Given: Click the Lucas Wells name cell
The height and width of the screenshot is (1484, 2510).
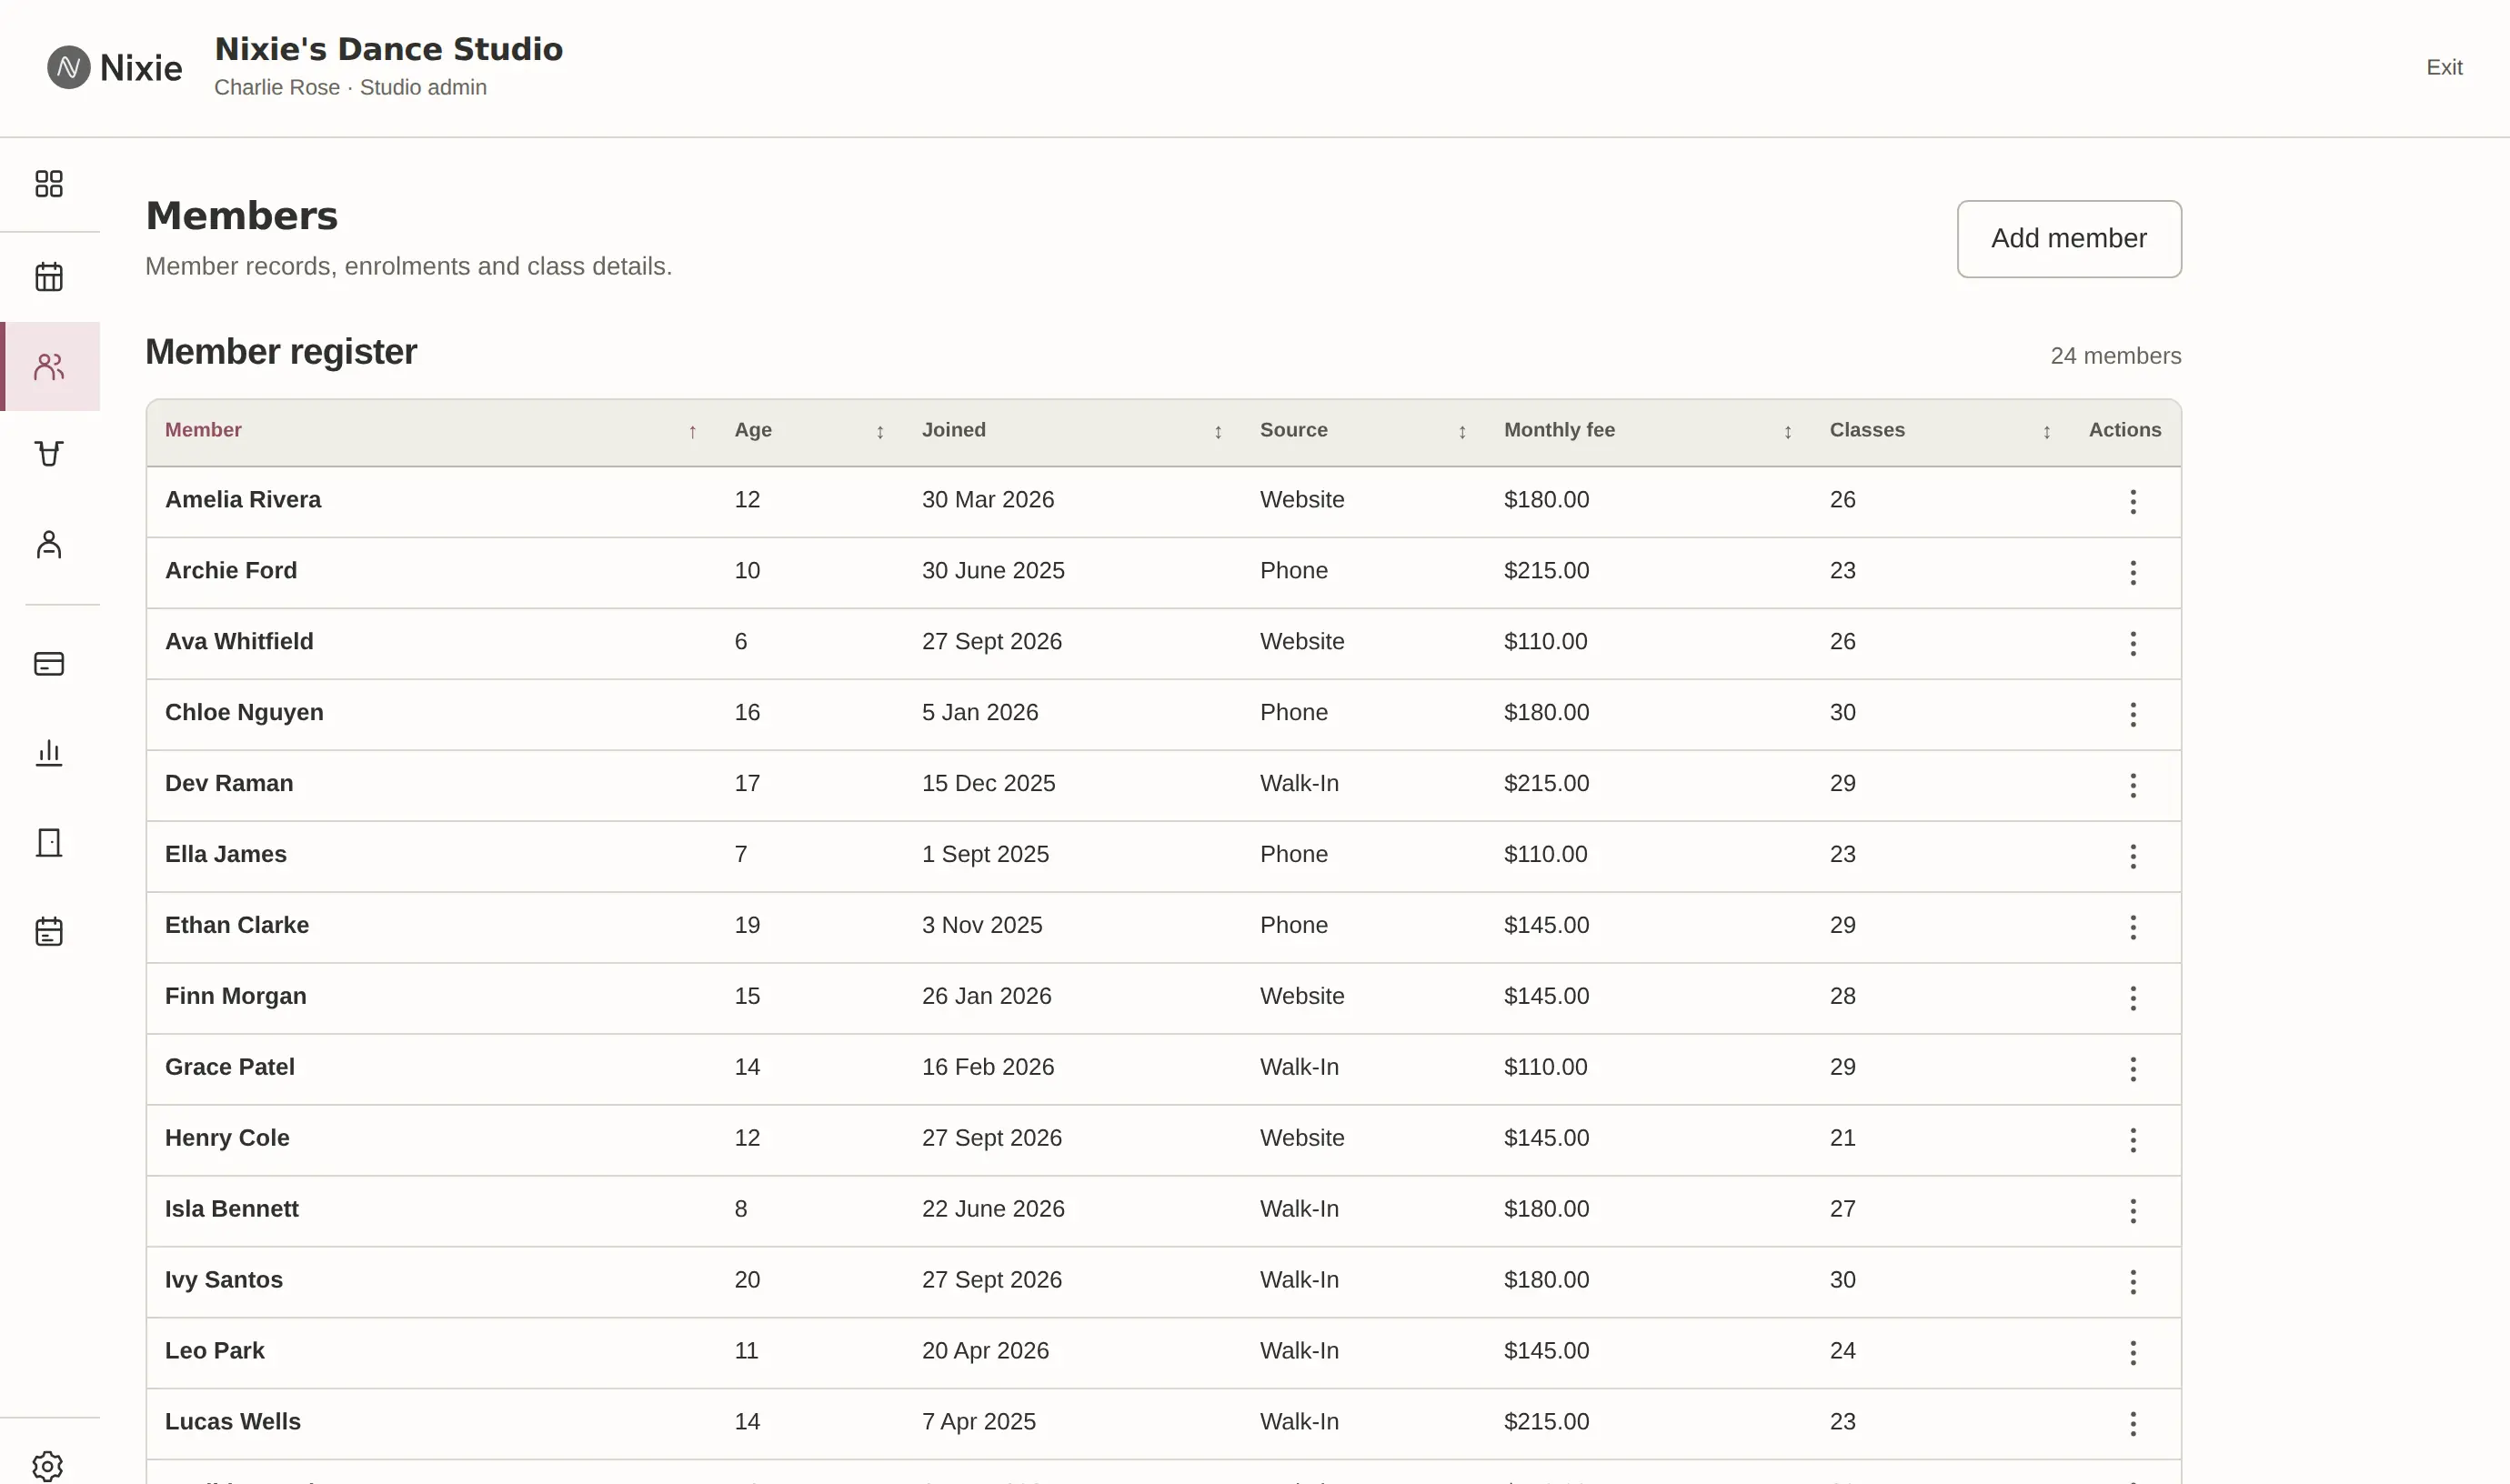Looking at the screenshot, I should (x=233, y=1422).
